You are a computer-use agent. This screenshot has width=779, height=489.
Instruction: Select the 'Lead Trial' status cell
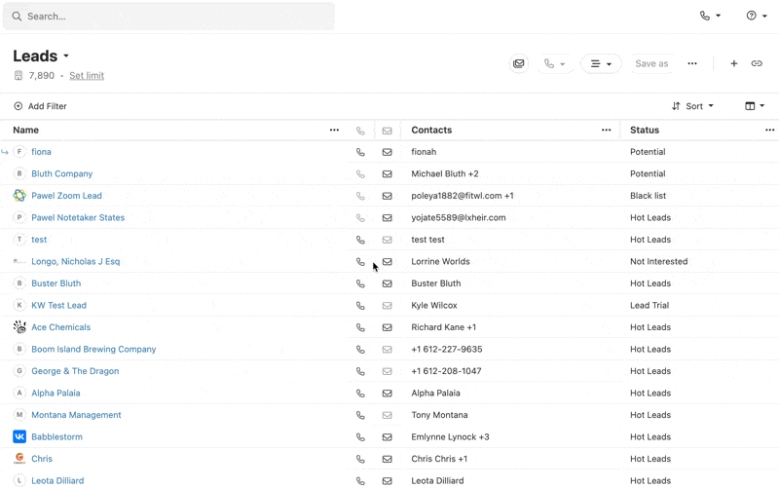click(x=649, y=305)
